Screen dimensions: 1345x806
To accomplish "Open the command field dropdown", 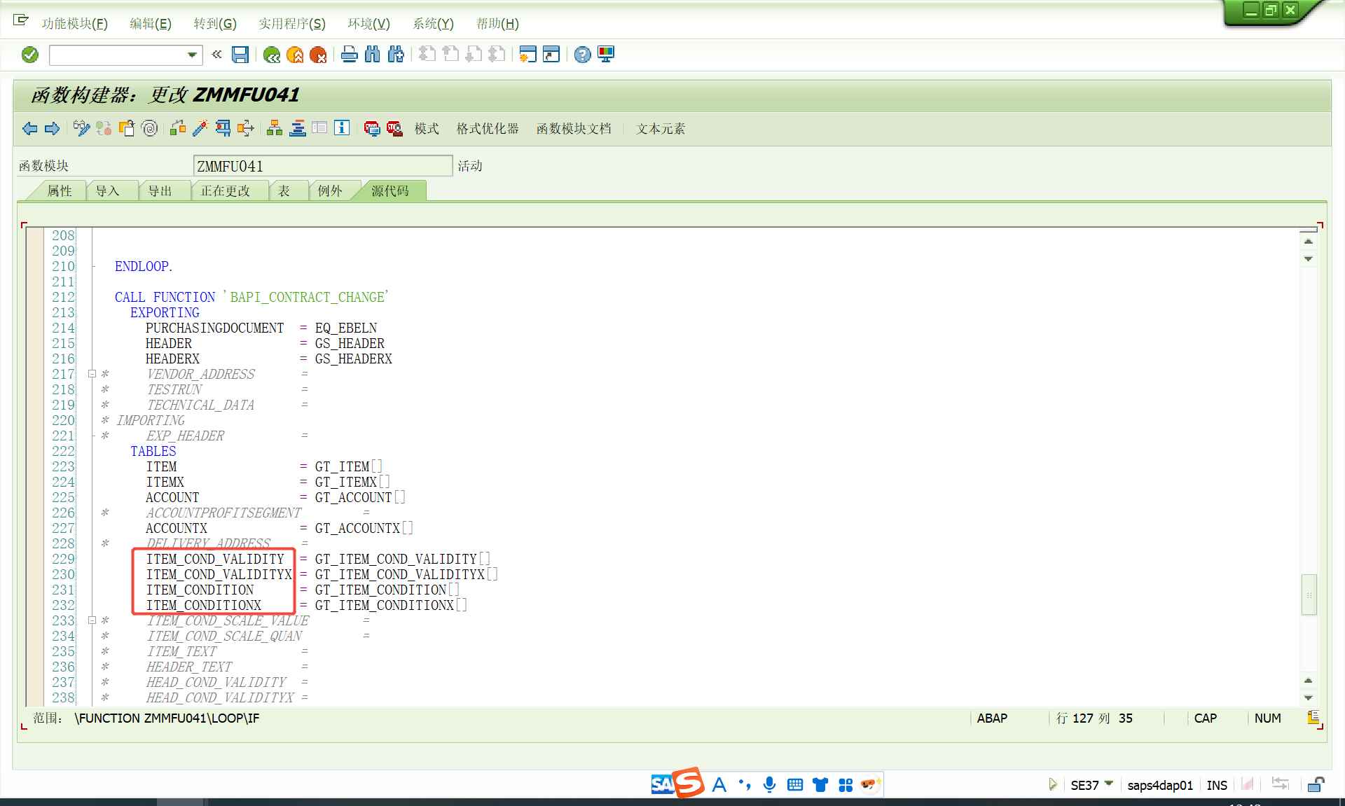I will point(192,55).
